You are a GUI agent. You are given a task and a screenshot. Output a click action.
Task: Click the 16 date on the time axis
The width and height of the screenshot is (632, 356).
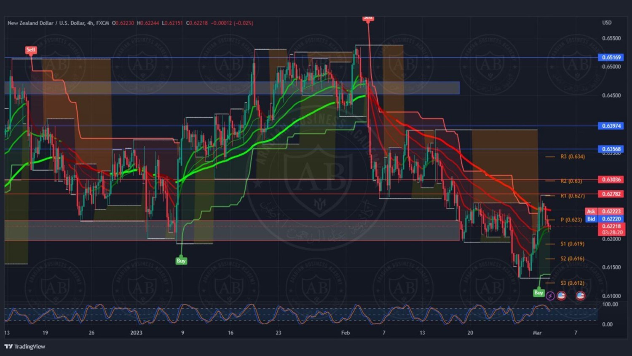click(x=230, y=333)
